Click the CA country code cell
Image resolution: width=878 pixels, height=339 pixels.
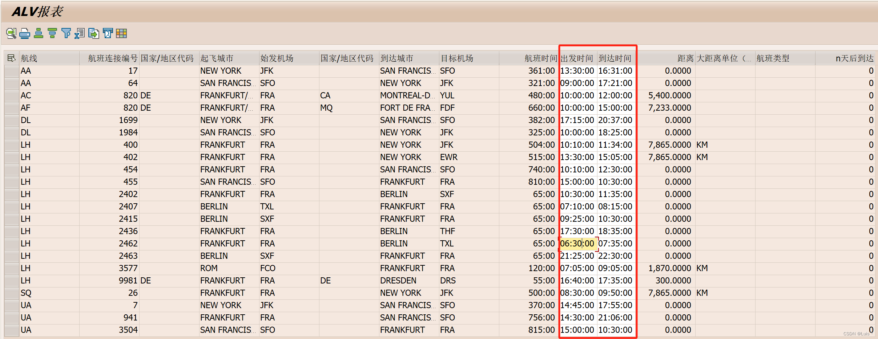click(x=349, y=95)
